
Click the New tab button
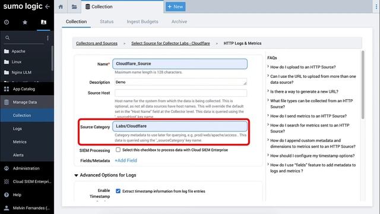[x=176, y=7]
